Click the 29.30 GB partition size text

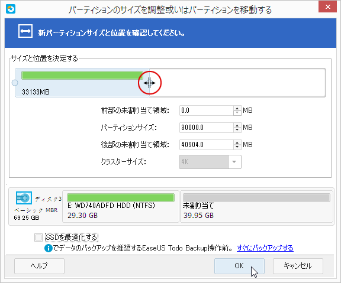tap(82, 216)
